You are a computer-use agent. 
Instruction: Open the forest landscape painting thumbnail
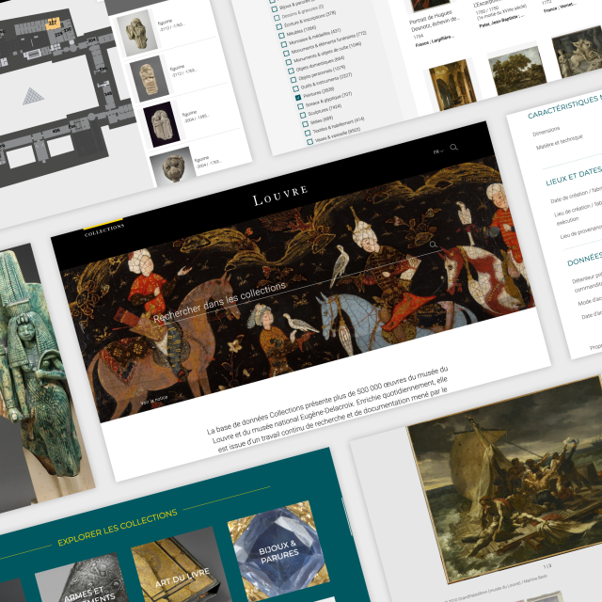pyautogui.click(x=516, y=71)
